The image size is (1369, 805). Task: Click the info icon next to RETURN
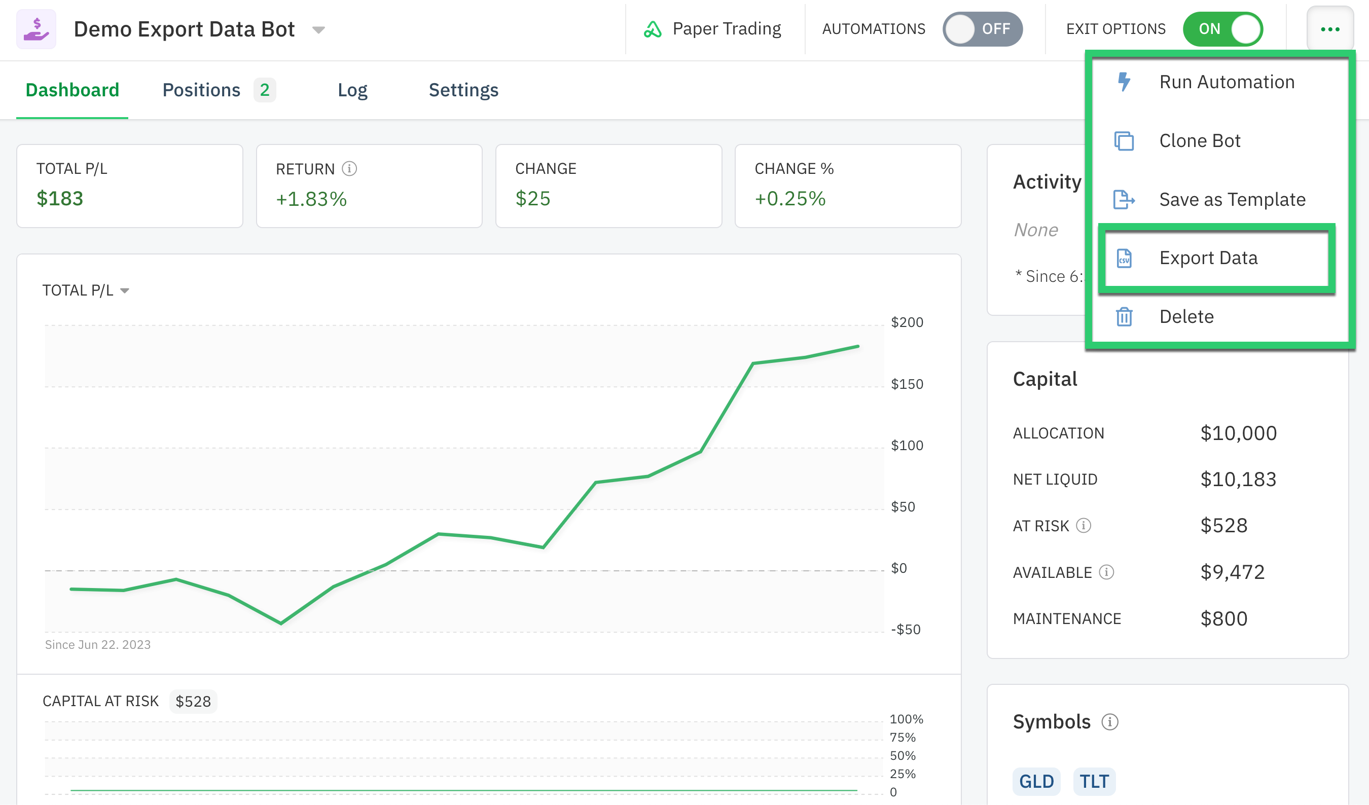tap(349, 169)
